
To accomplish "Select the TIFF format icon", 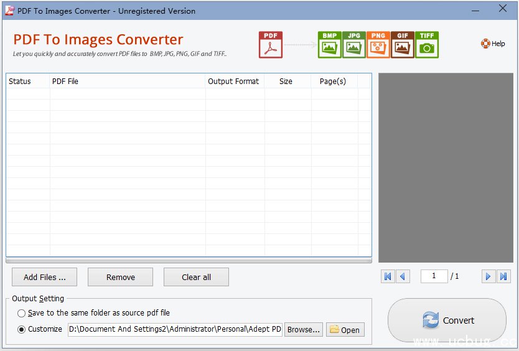I will coord(427,45).
